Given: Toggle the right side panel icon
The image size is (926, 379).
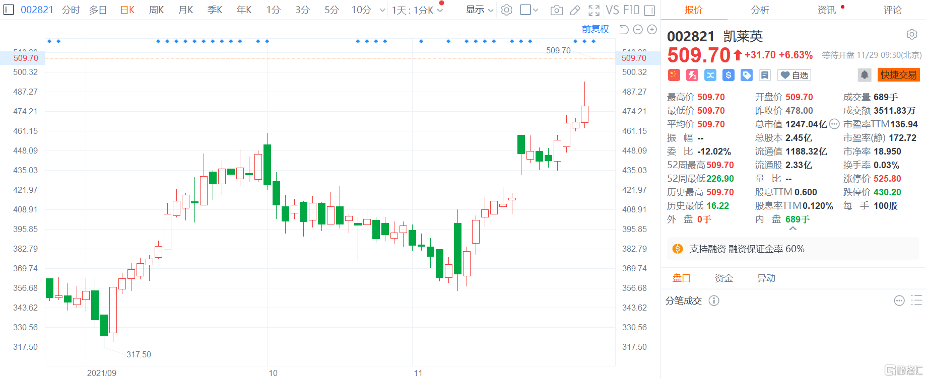Looking at the screenshot, I should [650, 10].
